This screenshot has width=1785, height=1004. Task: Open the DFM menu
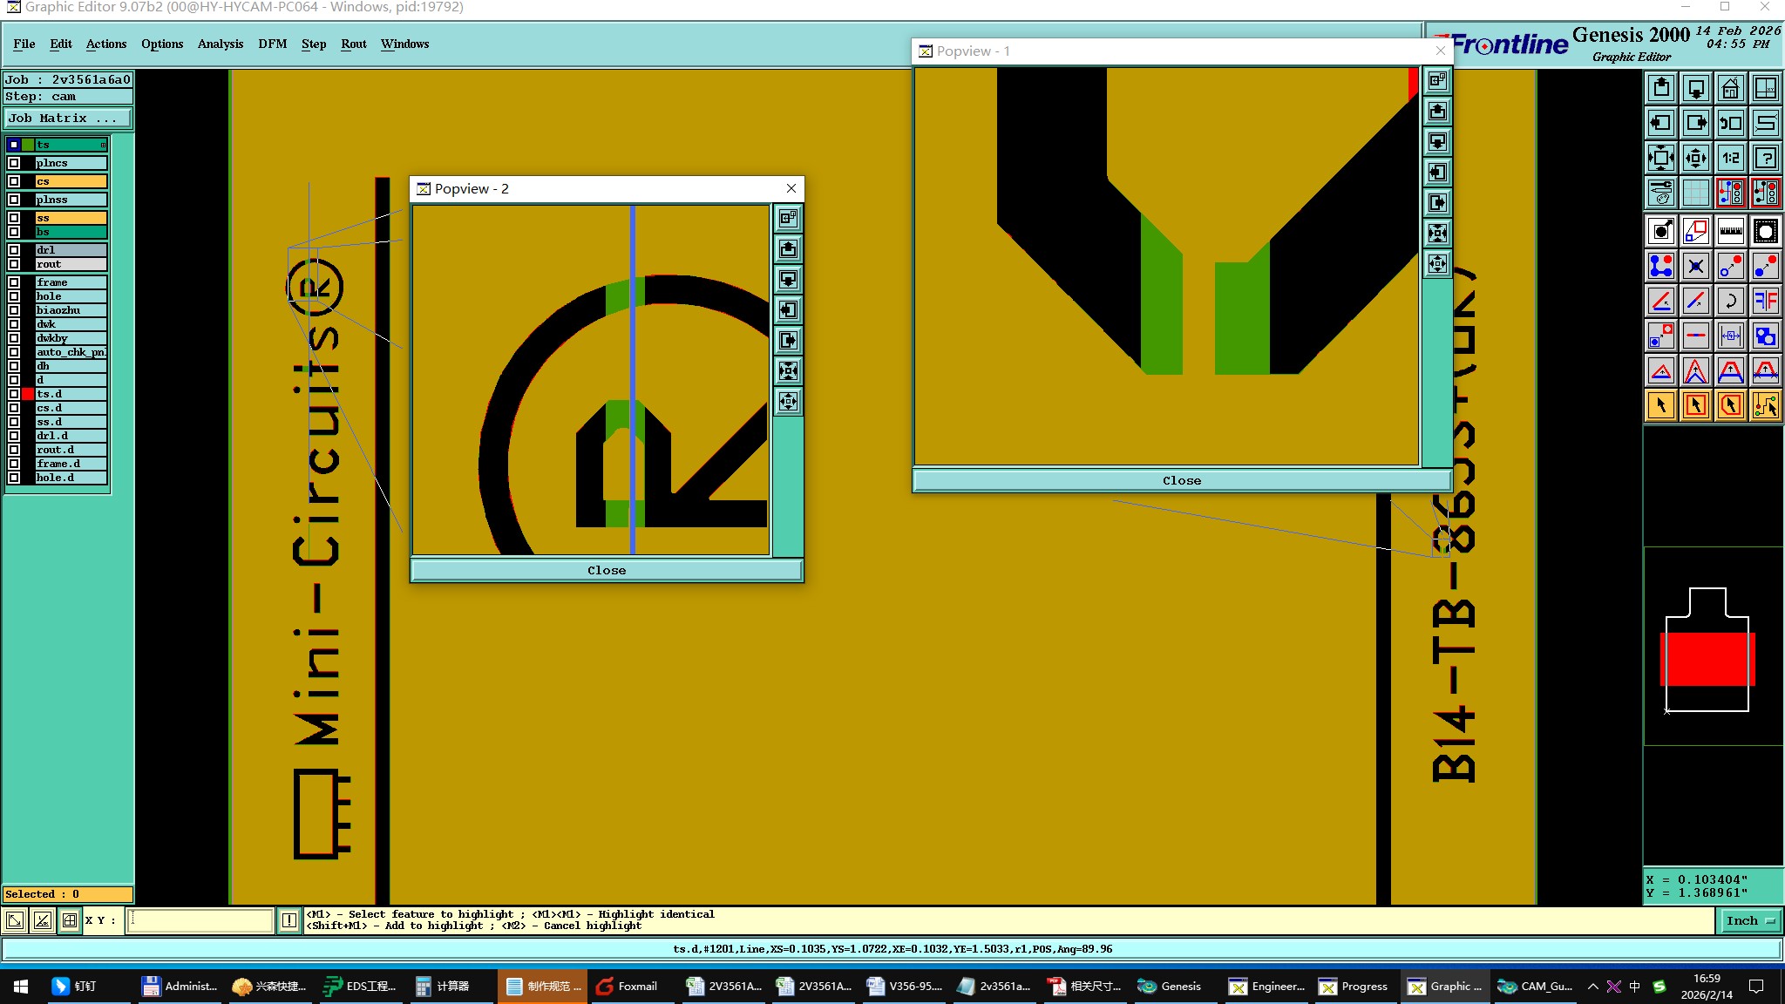click(x=272, y=44)
